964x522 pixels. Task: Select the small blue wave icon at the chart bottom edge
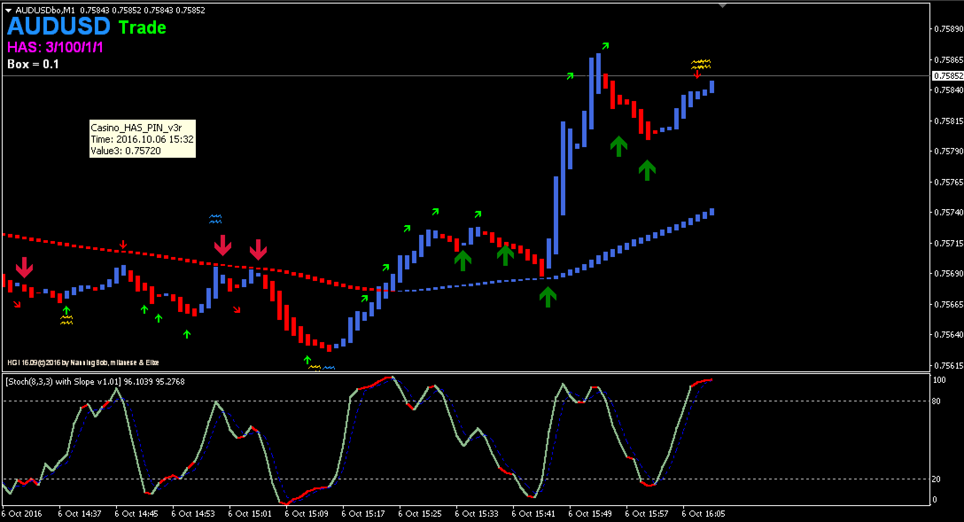click(x=329, y=368)
